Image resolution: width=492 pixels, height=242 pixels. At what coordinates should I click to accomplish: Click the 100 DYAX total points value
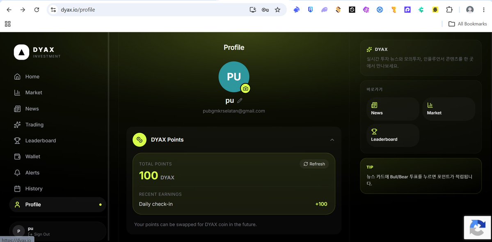pos(157,176)
